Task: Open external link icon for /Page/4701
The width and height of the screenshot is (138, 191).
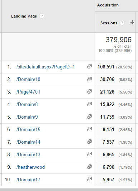Action: pyautogui.click(x=90, y=91)
